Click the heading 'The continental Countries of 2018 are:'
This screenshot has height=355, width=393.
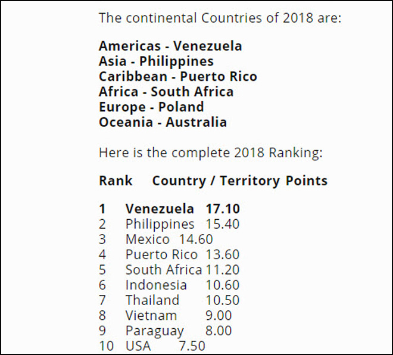220,17
